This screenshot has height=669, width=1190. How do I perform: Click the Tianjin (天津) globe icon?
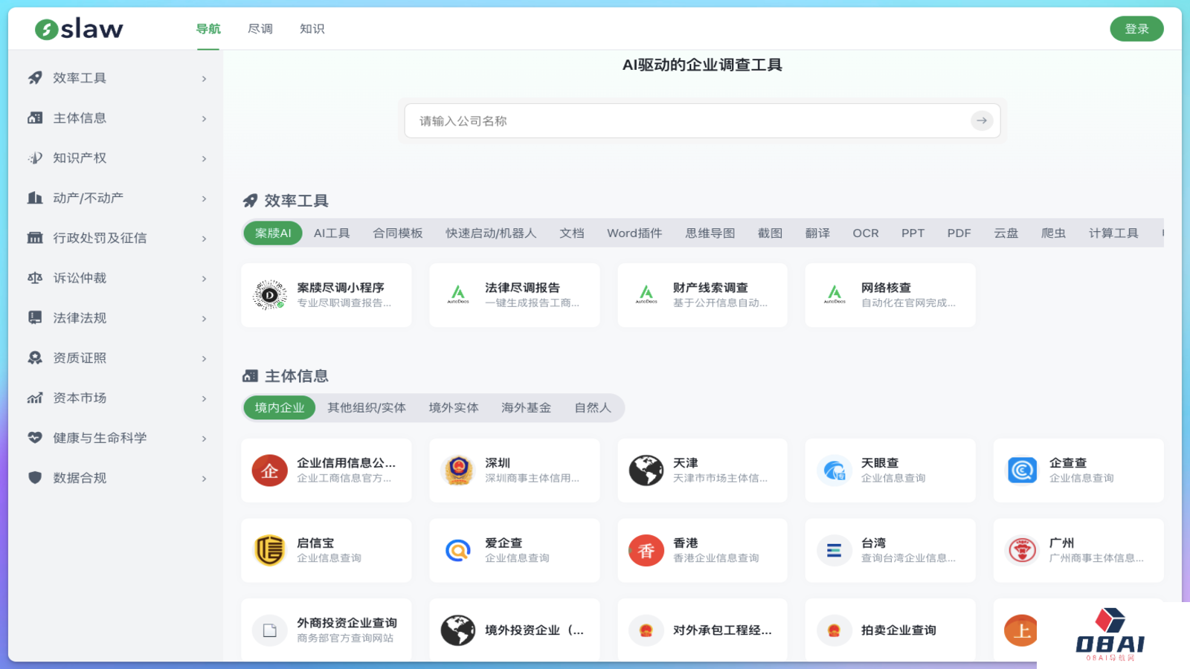pyautogui.click(x=646, y=471)
